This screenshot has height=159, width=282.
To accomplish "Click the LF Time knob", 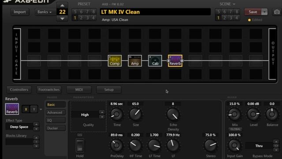I will pyautogui.click(x=154, y=145).
